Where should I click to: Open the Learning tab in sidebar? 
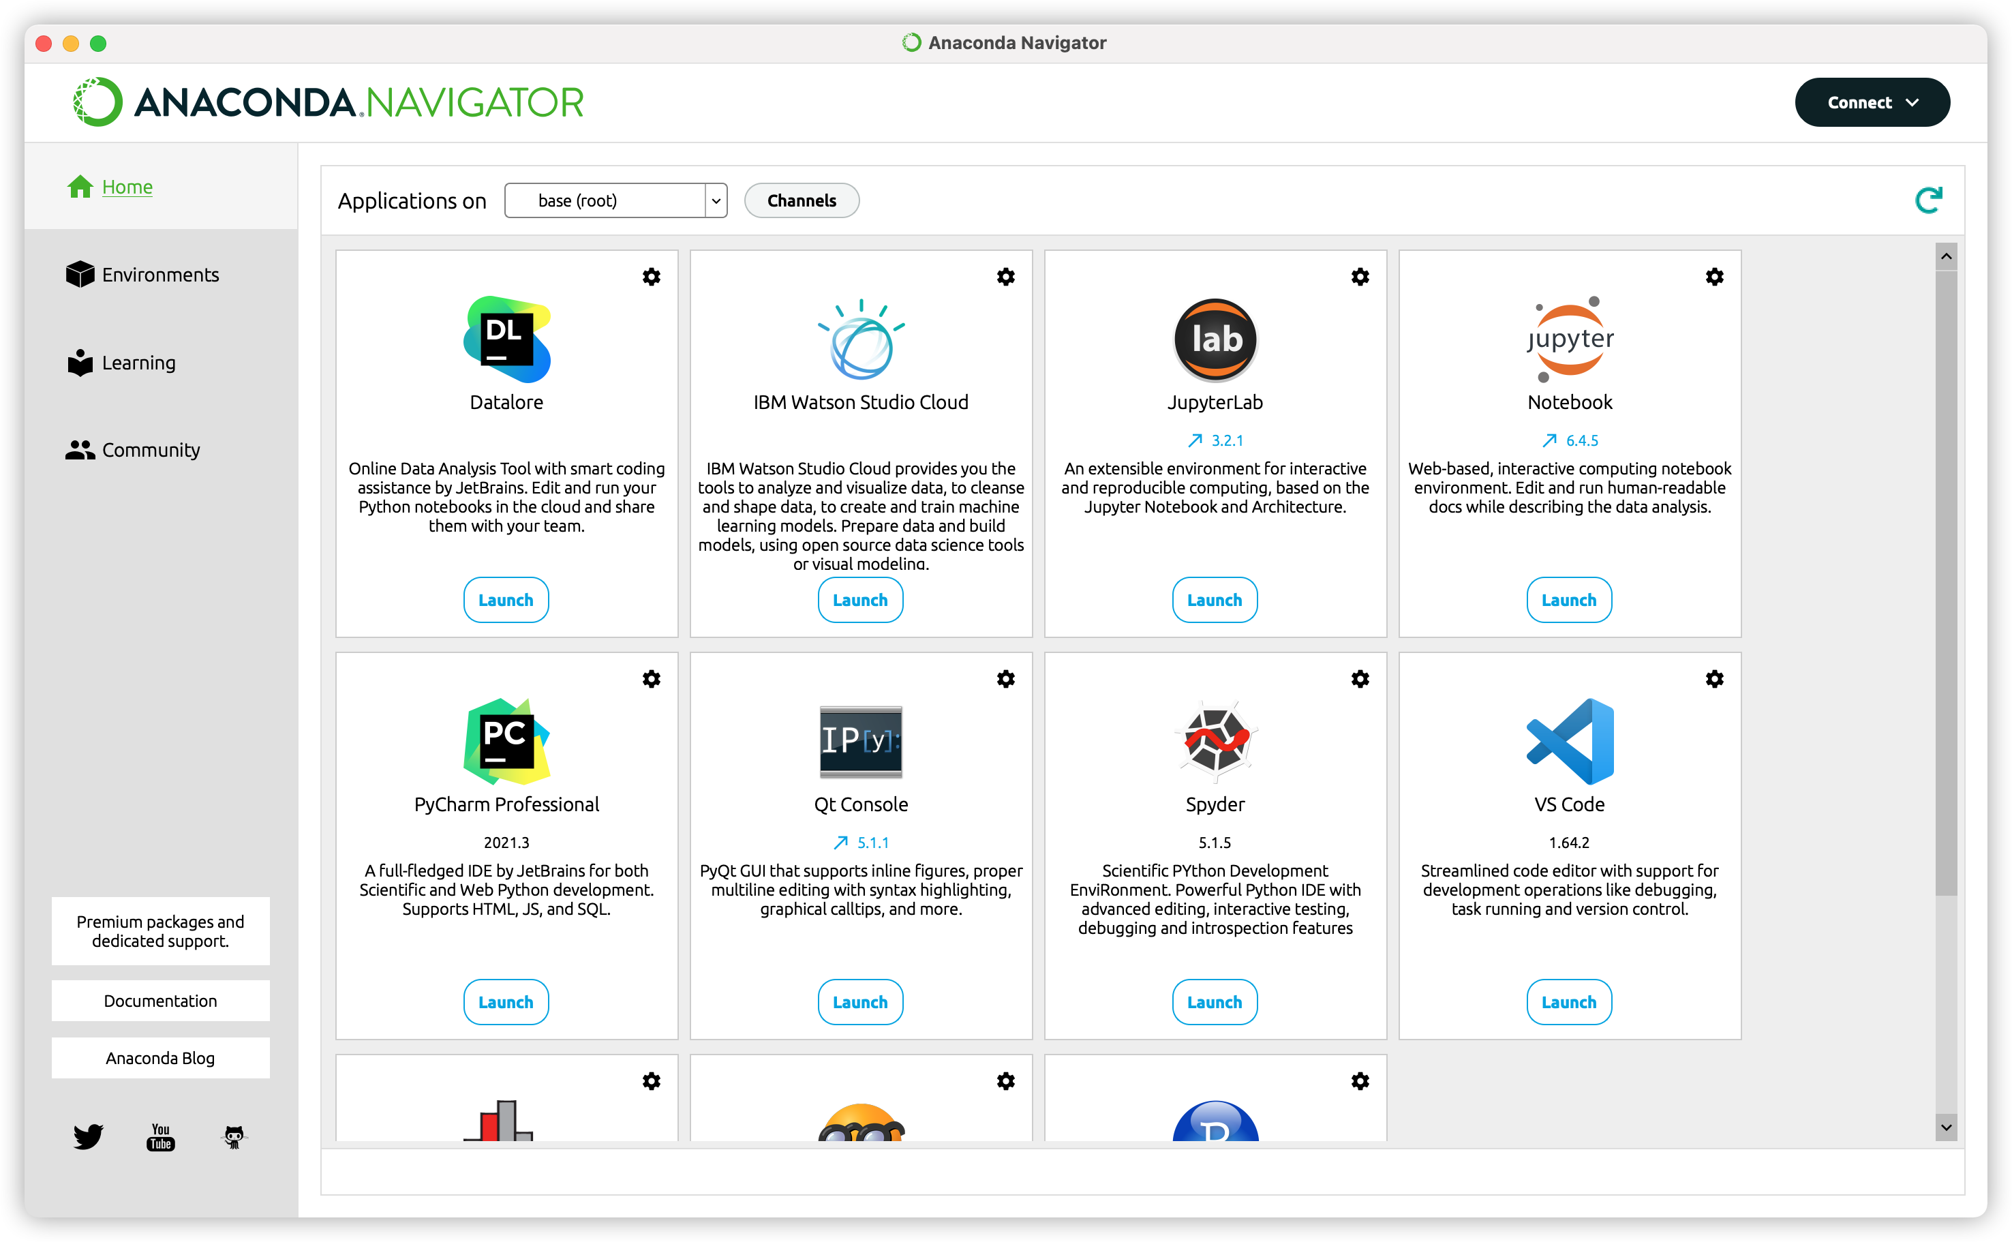(x=138, y=362)
